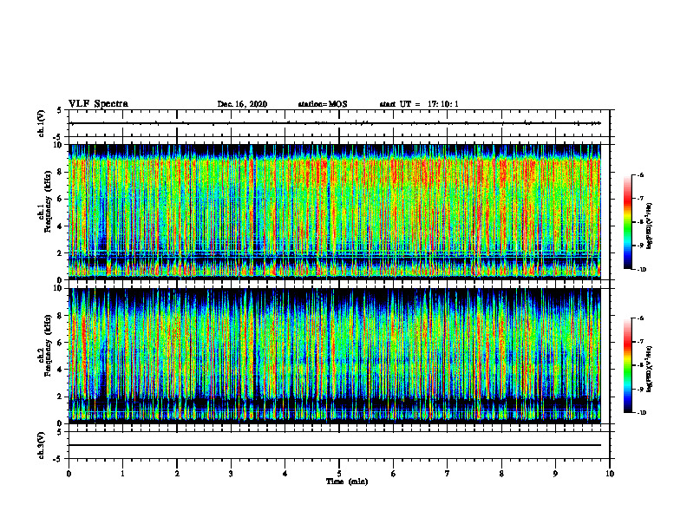The width and height of the screenshot is (687, 531).
Task: Click the ch.1 color scale units label
Action: [651, 226]
